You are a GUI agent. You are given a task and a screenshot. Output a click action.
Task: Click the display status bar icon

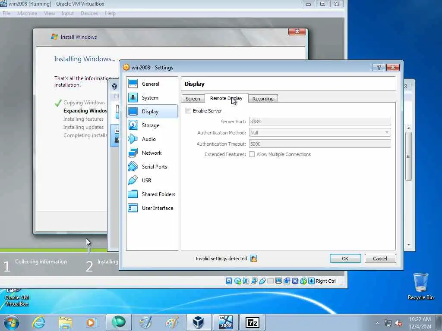(278, 281)
